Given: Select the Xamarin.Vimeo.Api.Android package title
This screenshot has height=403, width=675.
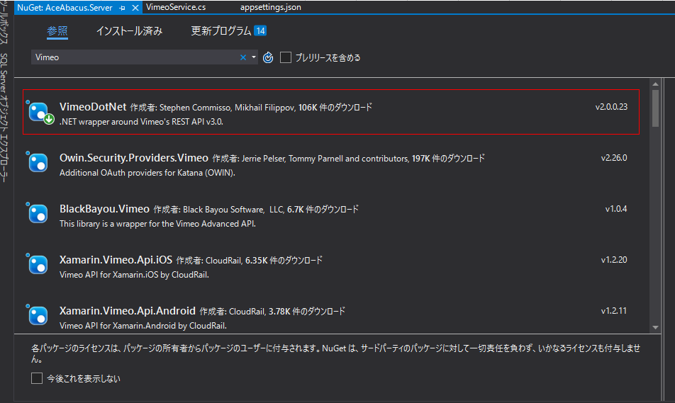Looking at the screenshot, I should [x=128, y=310].
